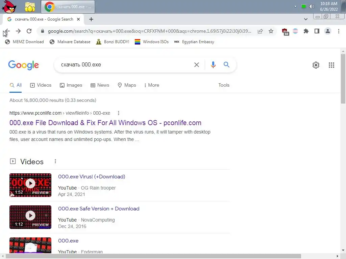This screenshot has width=346, height=259.
Task: Open options dots beside pconlife.com URL
Action: [x=119, y=113]
